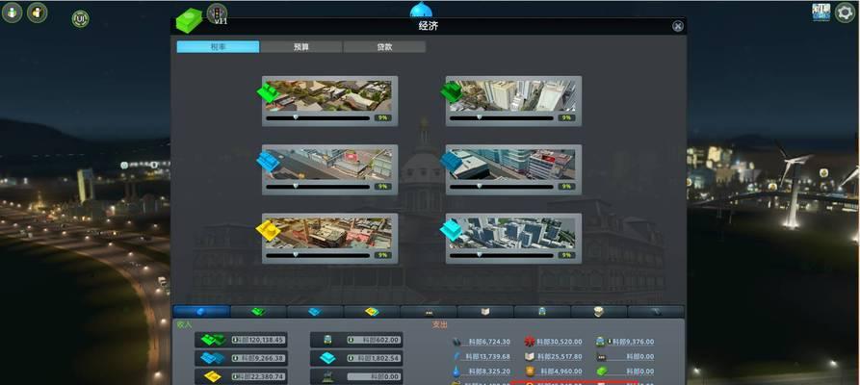Close the 经济 panel
Image resolution: width=860 pixels, height=385 pixels.
(678, 26)
